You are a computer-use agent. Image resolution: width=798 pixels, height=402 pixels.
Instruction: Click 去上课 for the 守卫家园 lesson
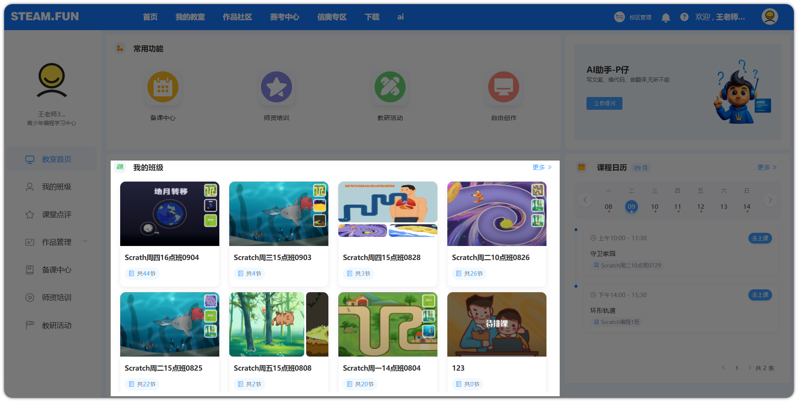point(760,238)
